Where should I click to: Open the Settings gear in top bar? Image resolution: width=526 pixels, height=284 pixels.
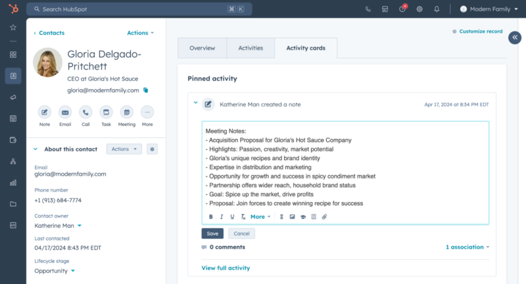coord(419,9)
